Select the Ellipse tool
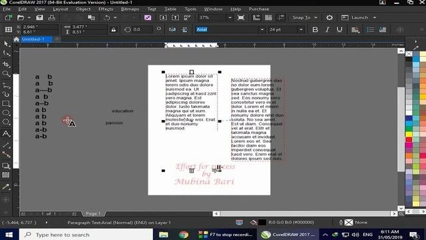Image resolution: width=426 pixels, height=240 pixels. (x=6, y=113)
